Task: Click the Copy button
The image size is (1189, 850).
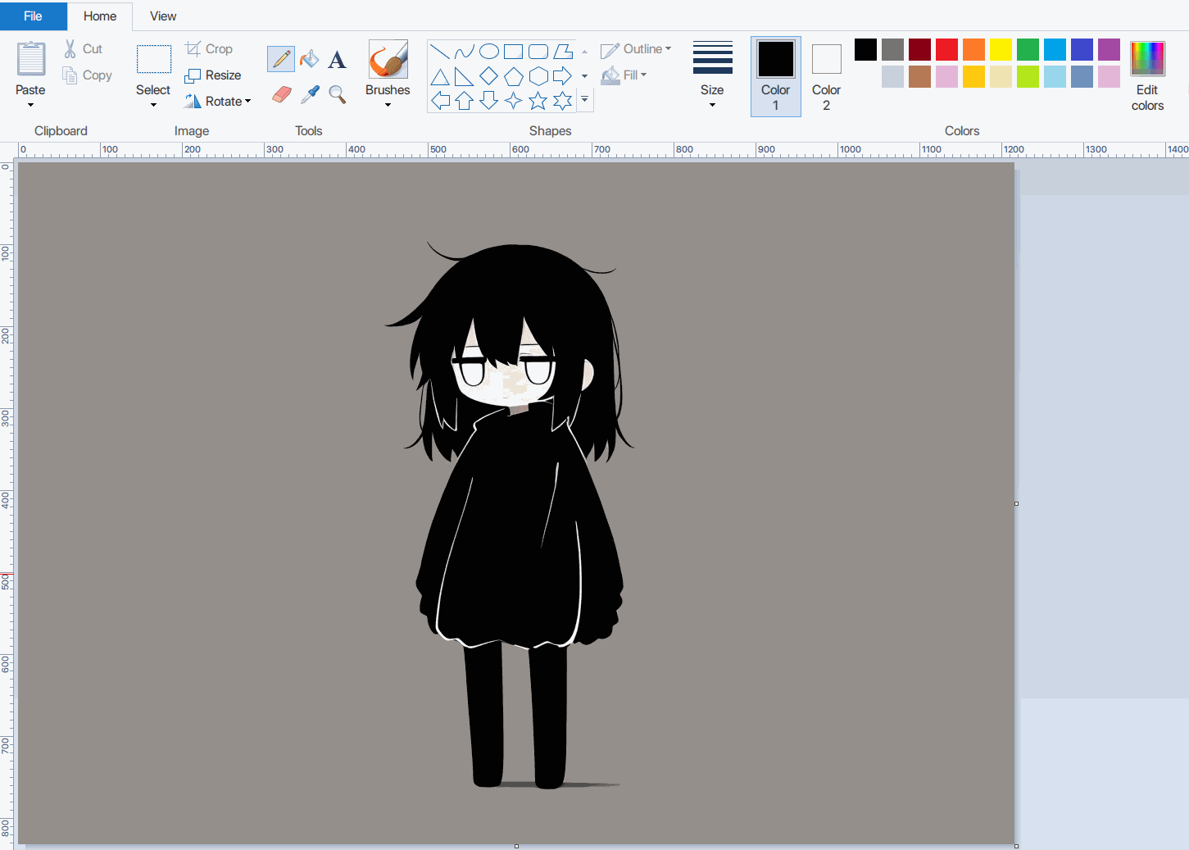Action: point(87,75)
